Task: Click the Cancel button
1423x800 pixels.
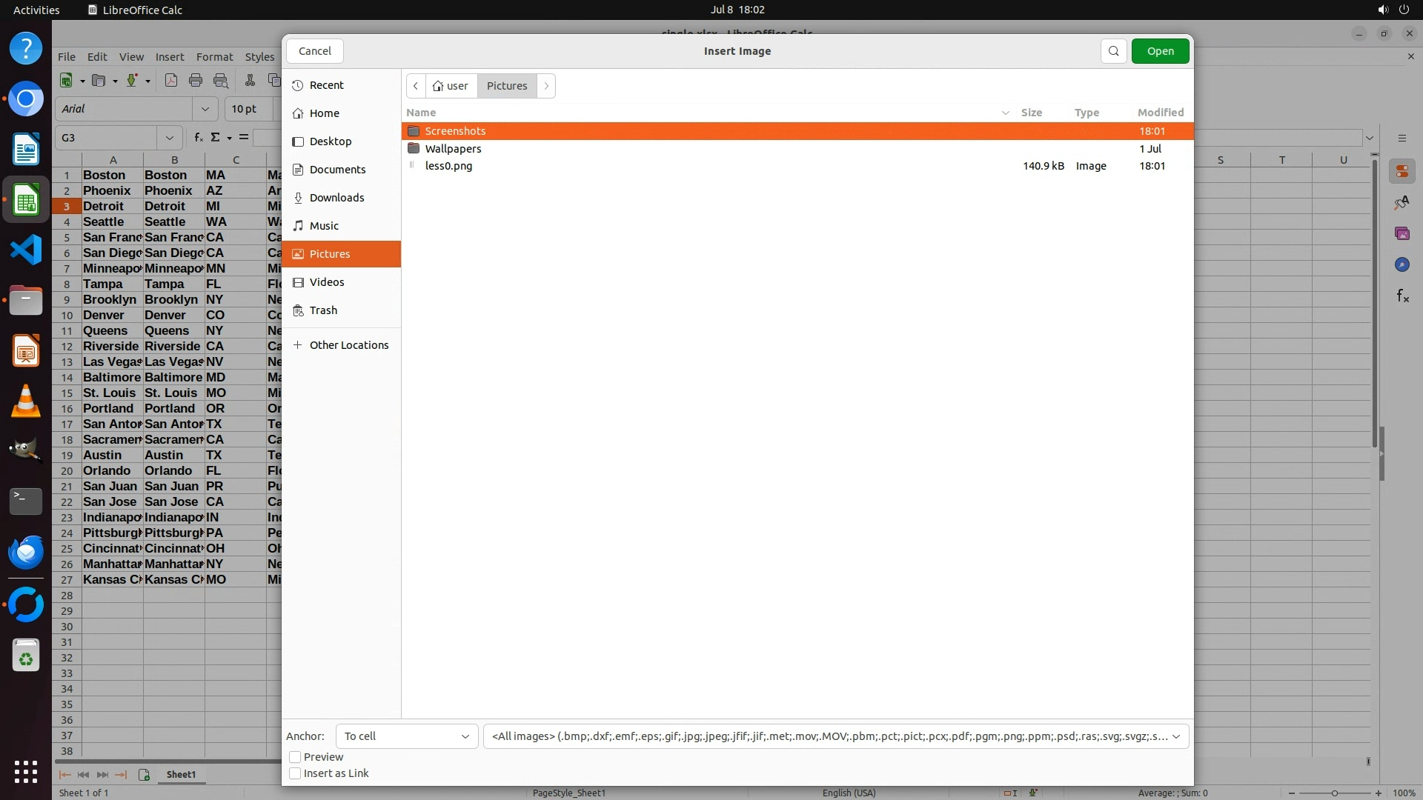Action: point(314,51)
